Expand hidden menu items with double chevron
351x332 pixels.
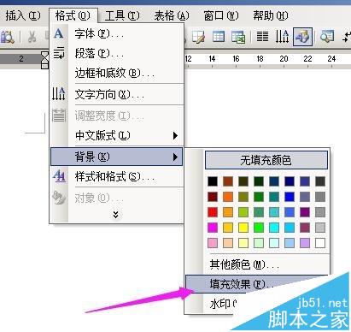point(115,215)
